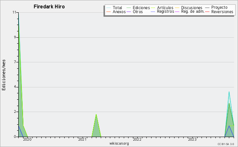This screenshot has width=238, height=147.
Task: Click the 2023 x-axis label
Action: point(192,139)
